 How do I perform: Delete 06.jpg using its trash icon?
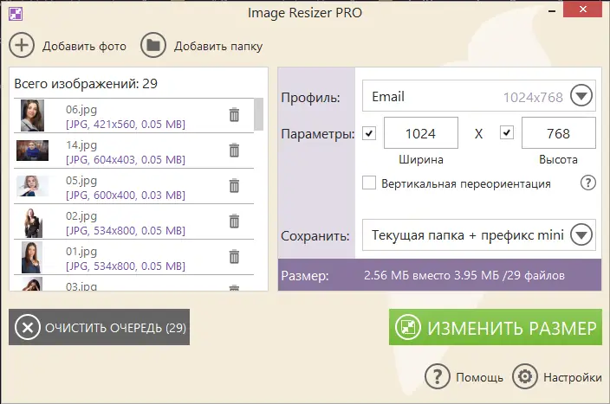click(234, 115)
